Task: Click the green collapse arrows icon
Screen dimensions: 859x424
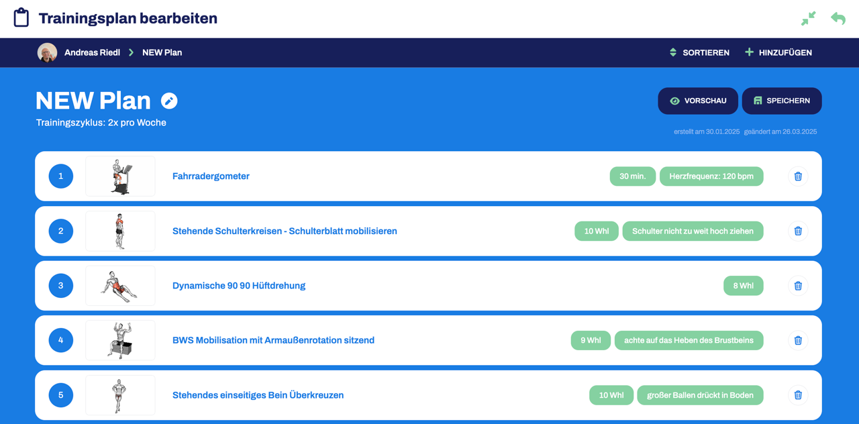Action: 808,19
